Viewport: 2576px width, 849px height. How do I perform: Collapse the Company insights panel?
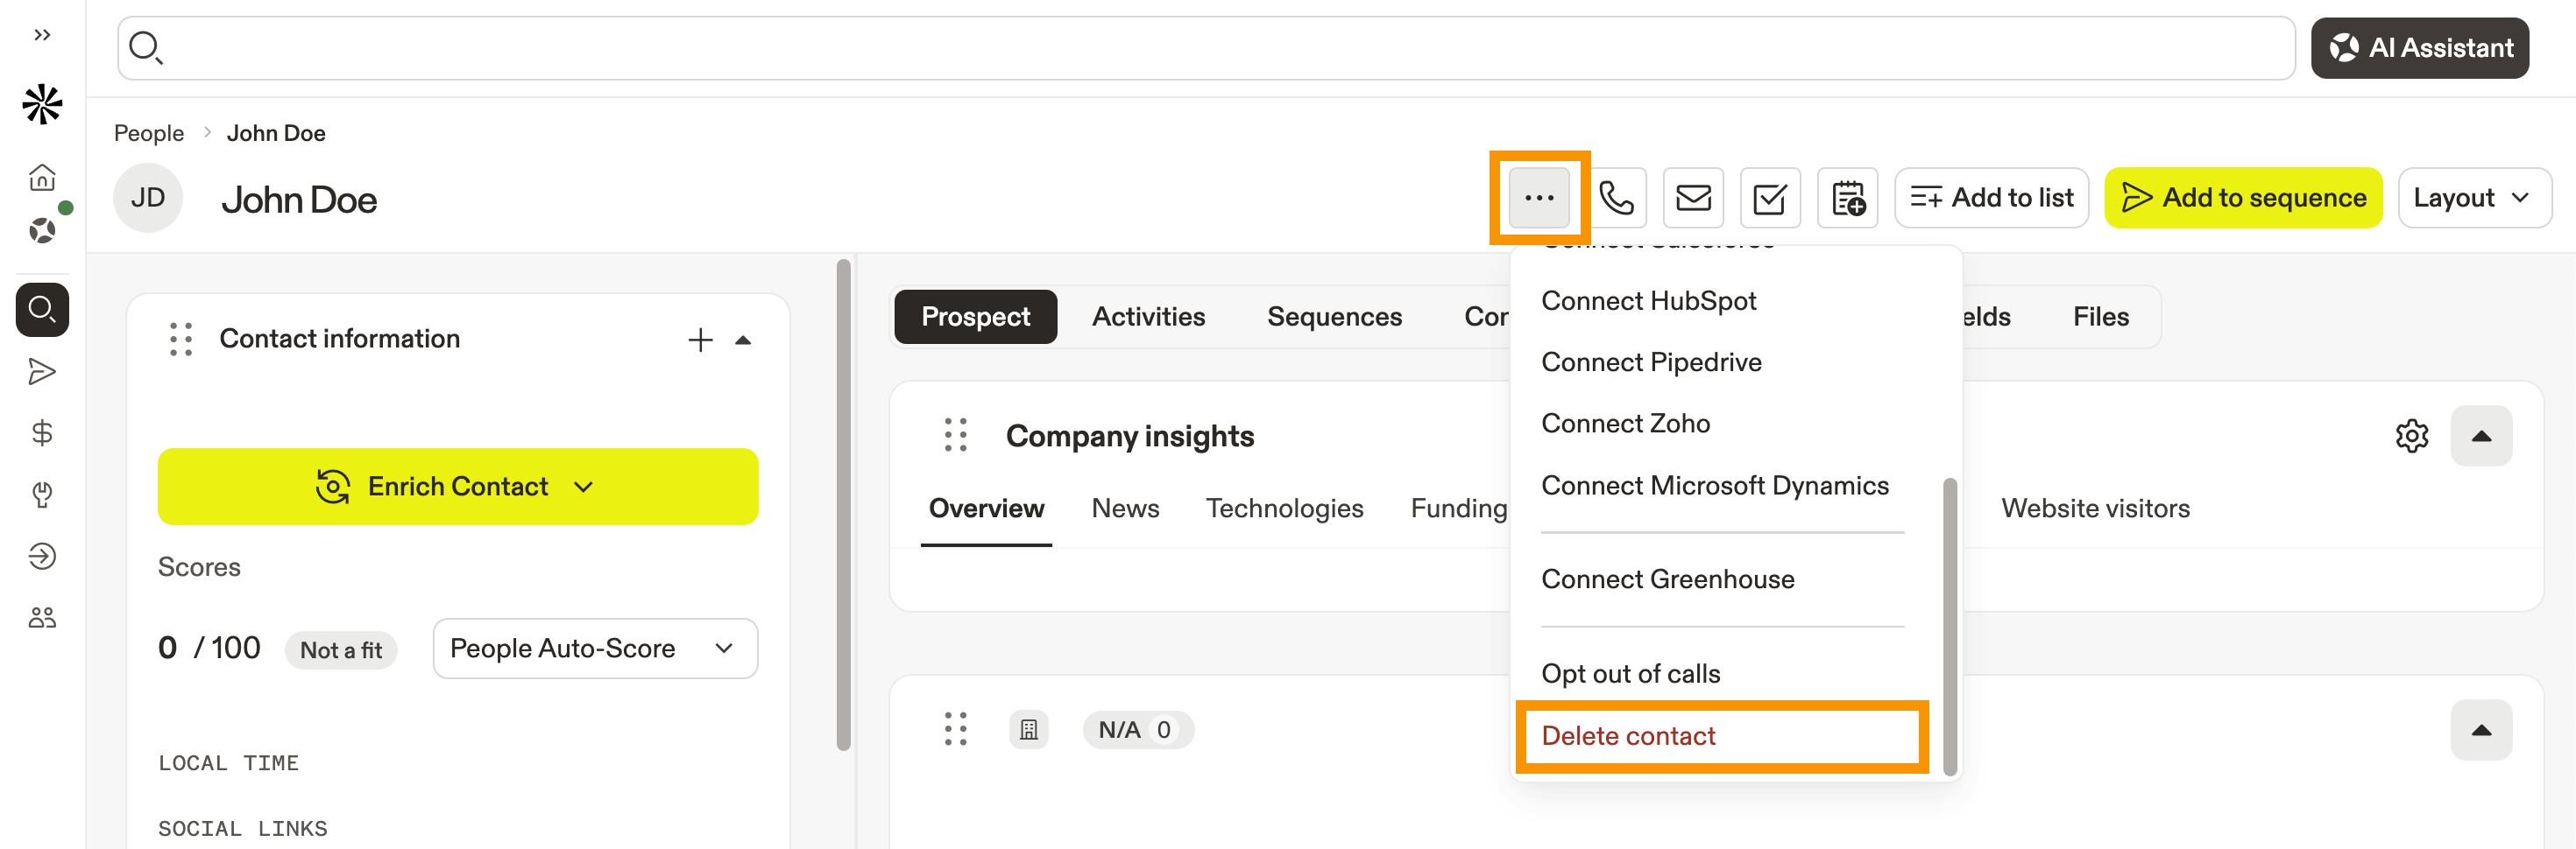(x=2481, y=436)
